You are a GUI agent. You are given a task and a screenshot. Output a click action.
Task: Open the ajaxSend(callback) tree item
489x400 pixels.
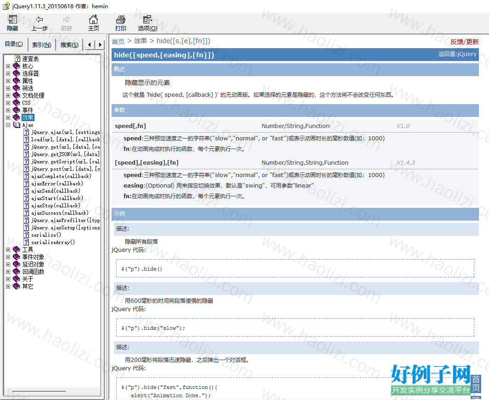point(56,191)
